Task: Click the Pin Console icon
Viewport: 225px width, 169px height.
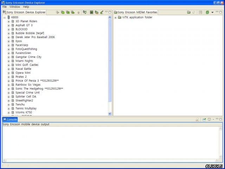Action: pyautogui.click(x=204, y=119)
